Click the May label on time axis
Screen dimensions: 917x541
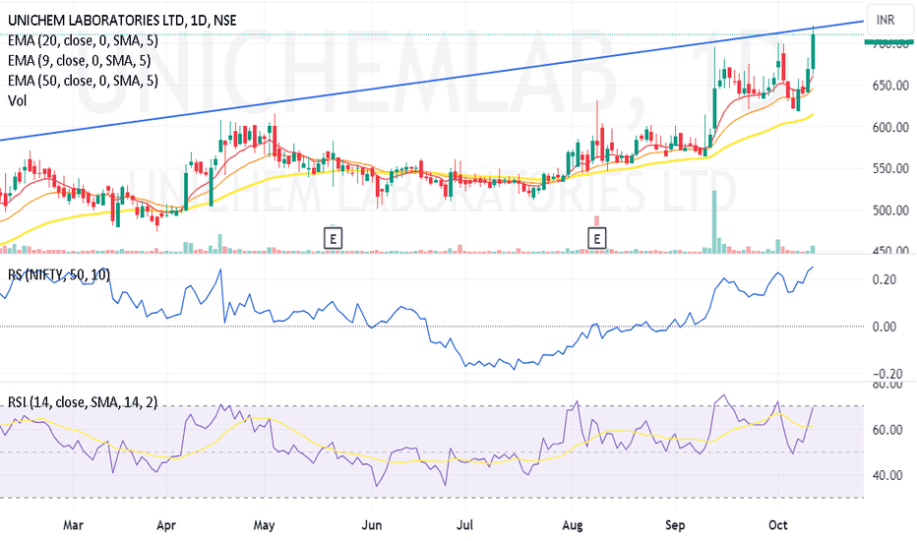tap(264, 525)
